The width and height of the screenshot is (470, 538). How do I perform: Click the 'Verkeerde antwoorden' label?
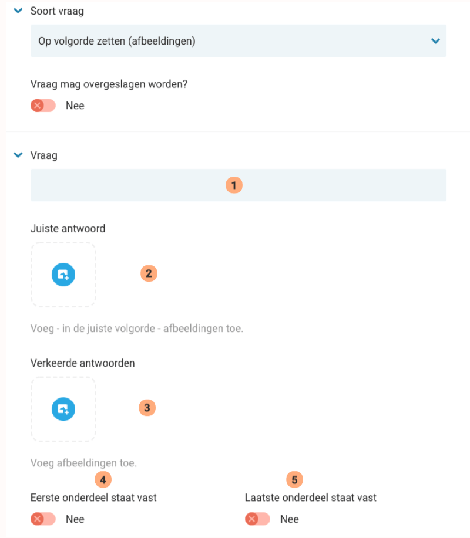pos(82,363)
